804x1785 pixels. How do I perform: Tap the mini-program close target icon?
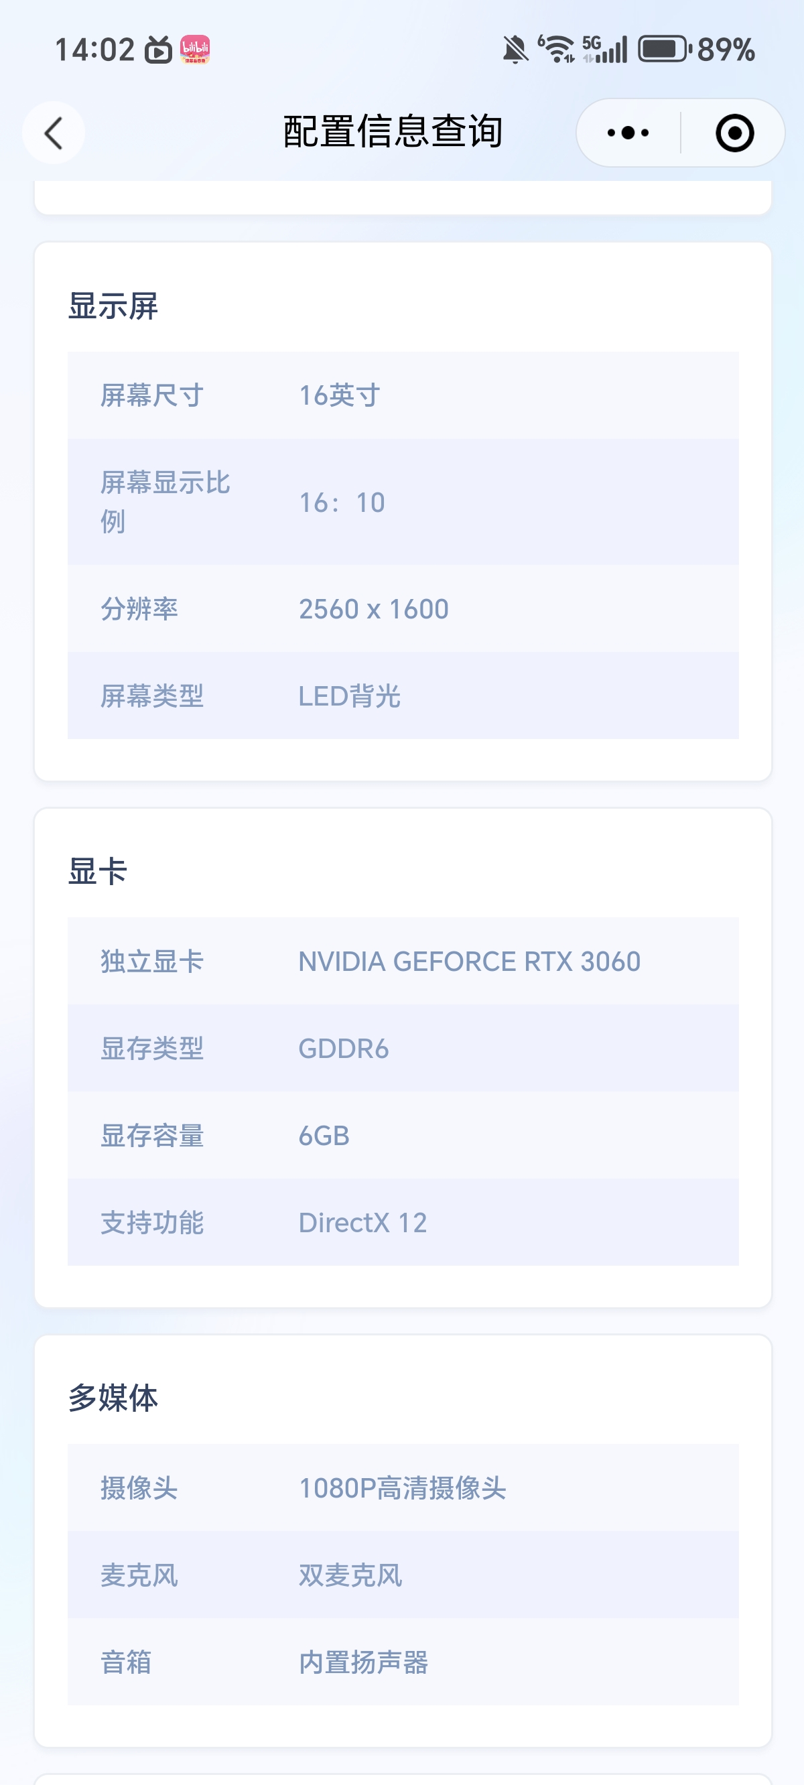point(734,133)
